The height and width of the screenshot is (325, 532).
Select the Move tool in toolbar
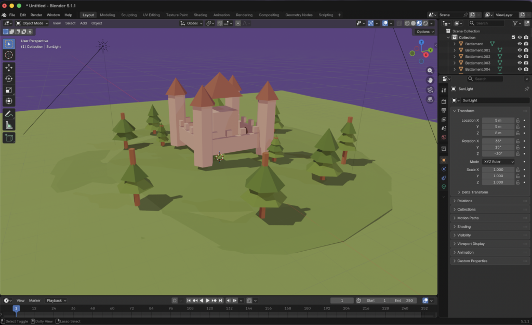click(x=9, y=68)
